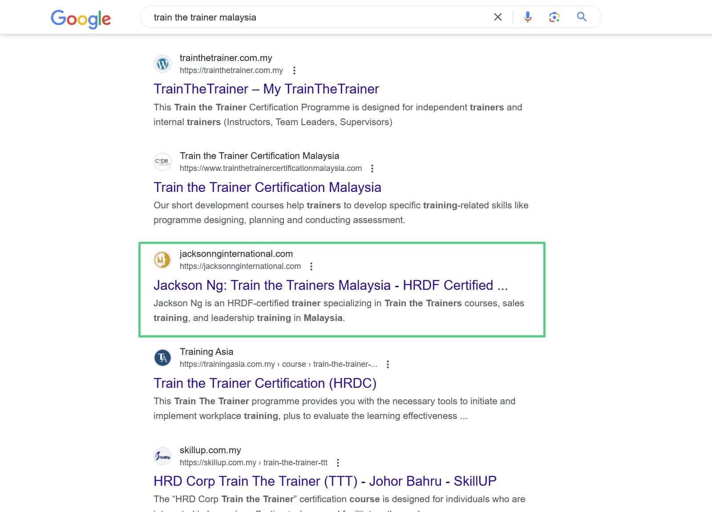Viewport: 712px width, 512px height.
Task: Submit search with magnifying glass icon
Action: point(582,17)
